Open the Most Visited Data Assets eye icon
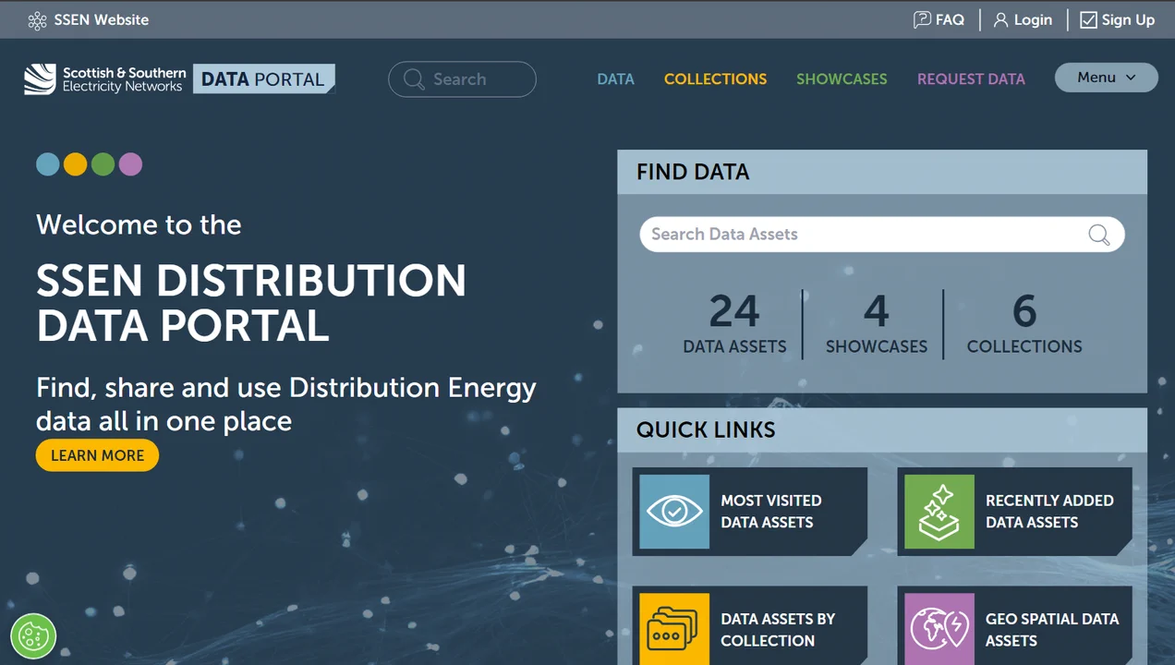Viewport: 1175px width, 665px height. 674,512
